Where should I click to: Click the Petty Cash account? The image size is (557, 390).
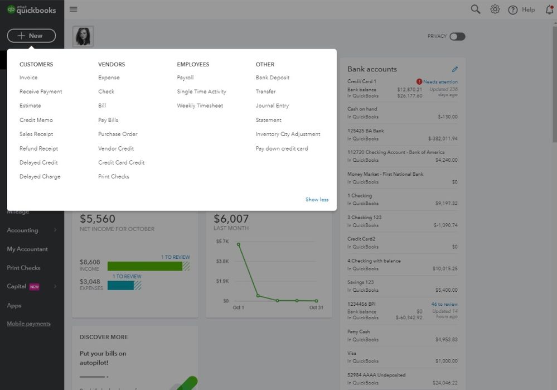click(x=403, y=335)
